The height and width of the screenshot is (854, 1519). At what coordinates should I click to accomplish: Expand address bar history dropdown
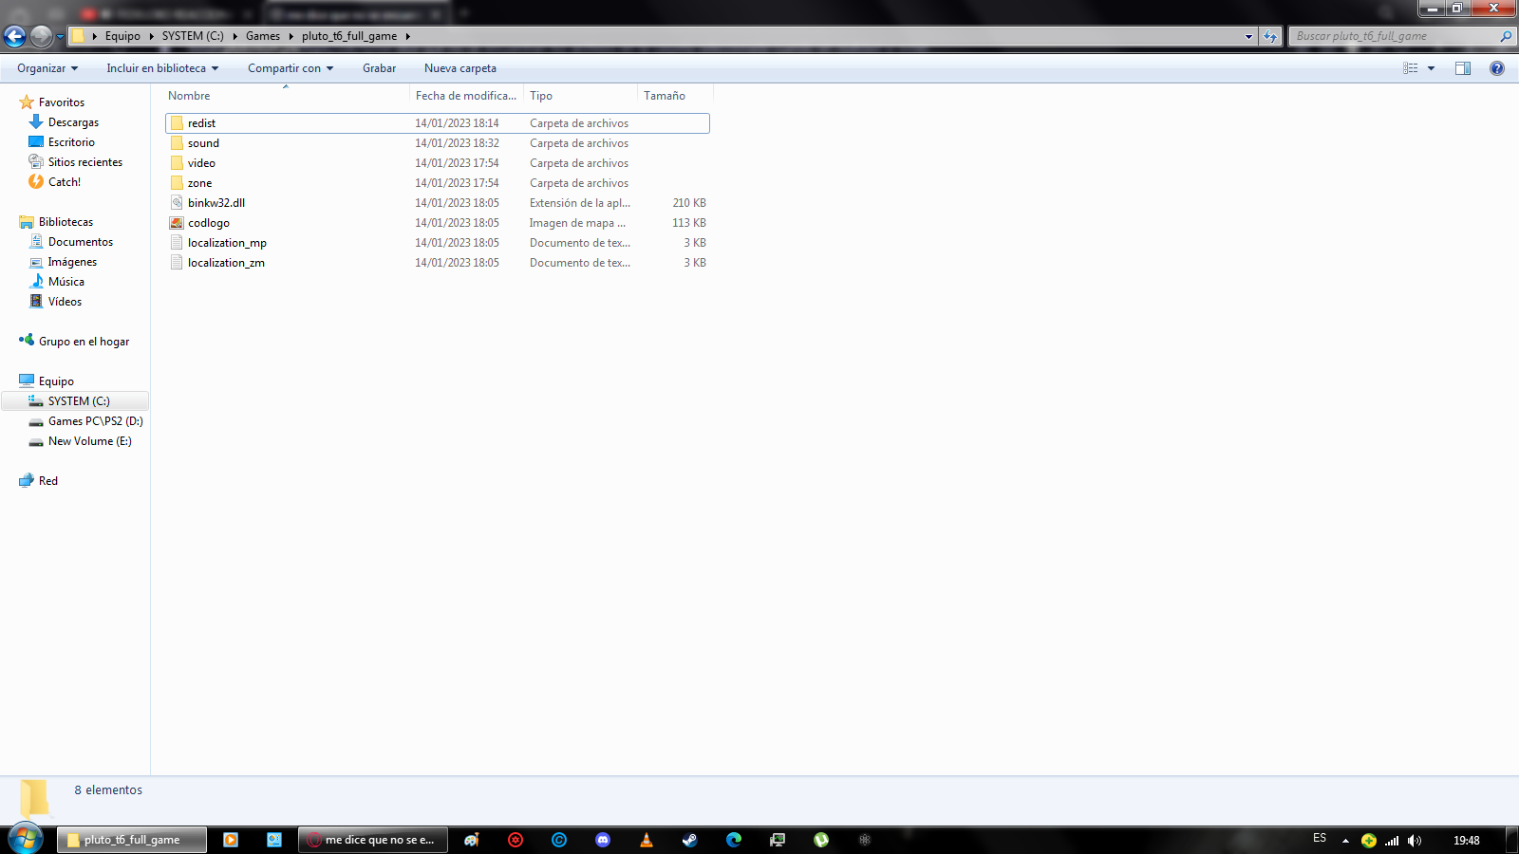(1248, 36)
